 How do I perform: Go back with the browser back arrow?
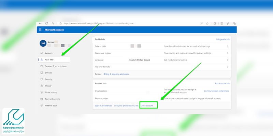40,23
